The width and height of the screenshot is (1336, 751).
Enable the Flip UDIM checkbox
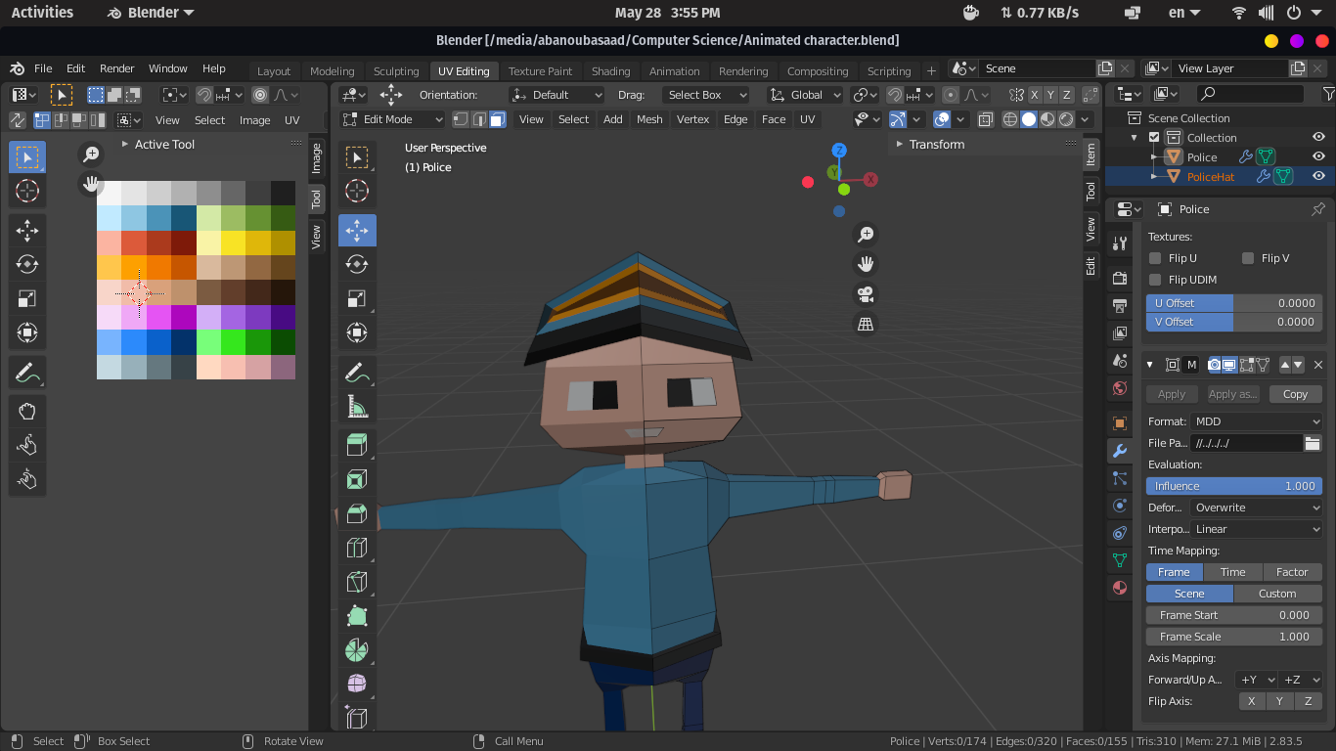pos(1155,280)
